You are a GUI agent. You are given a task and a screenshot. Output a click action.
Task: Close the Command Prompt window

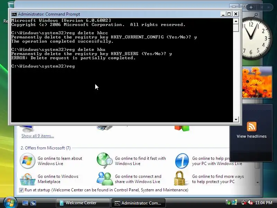click(236, 14)
